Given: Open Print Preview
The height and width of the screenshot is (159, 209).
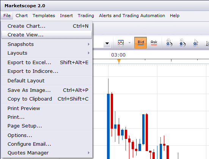Looking at the screenshot, I should [x=47, y=109].
